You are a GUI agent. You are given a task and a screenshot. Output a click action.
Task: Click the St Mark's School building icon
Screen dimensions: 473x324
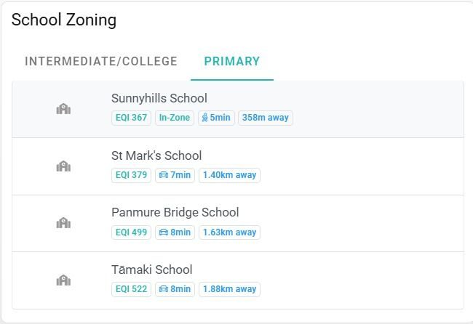[x=63, y=166]
